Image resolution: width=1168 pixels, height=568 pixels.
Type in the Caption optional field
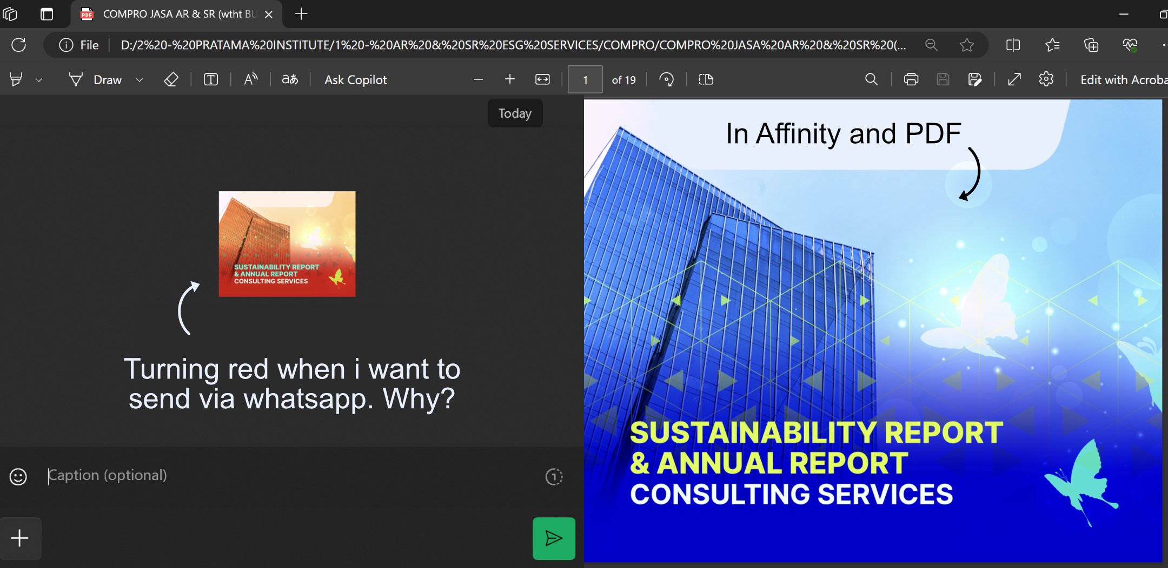(x=216, y=475)
